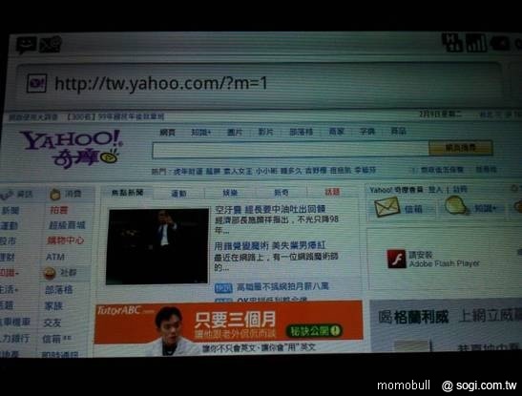Select the 網頁 search category

167,133
